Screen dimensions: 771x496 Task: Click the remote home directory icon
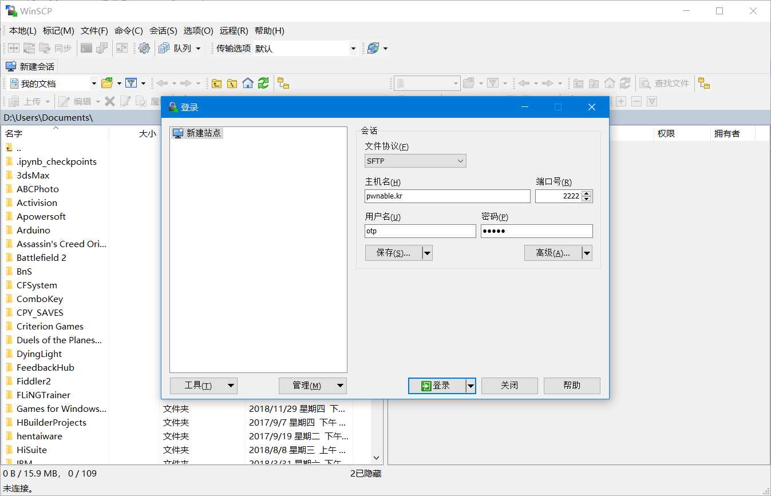pos(610,84)
